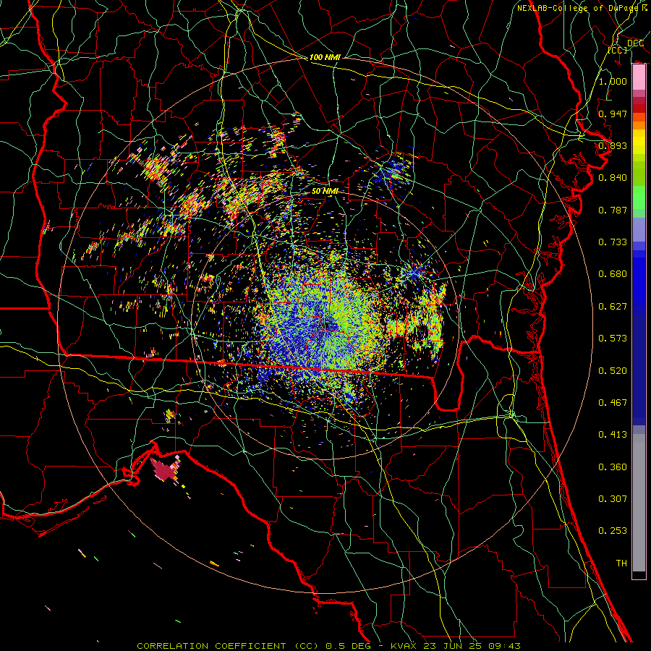Click the 0.787 scale value
This screenshot has width=651, height=651.
coord(613,210)
